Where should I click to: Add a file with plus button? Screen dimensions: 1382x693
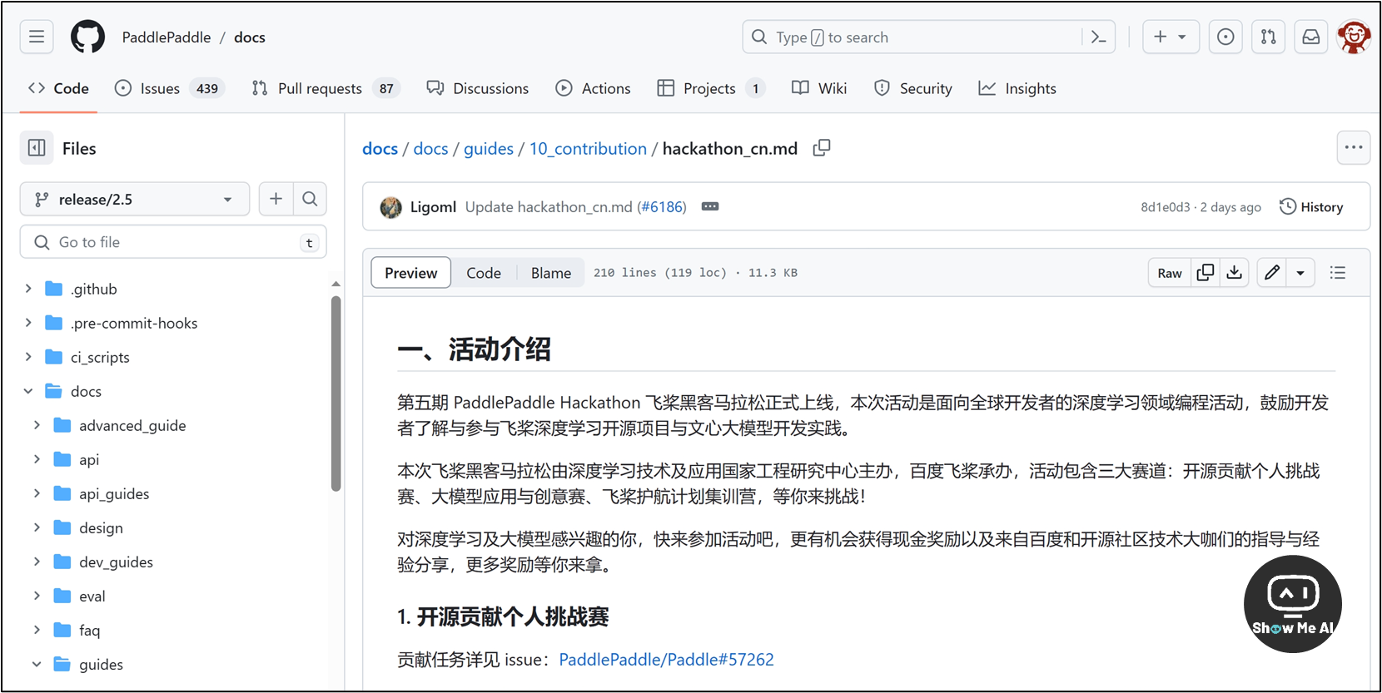(x=276, y=199)
